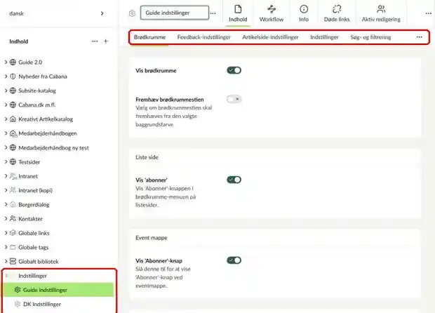Screen dimensions: 435x313
Task: Open the three-dots menu after the tab row
Action: pyautogui.click(x=419, y=37)
